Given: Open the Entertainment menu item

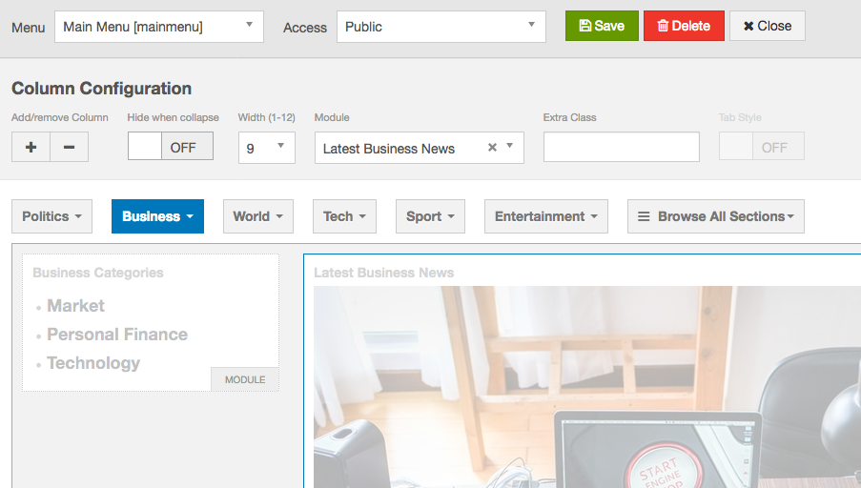Looking at the screenshot, I should (x=545, y=216).
